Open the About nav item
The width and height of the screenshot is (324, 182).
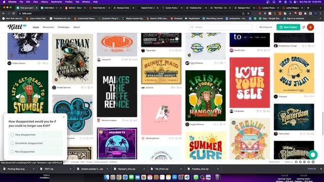tap(76, 27)
